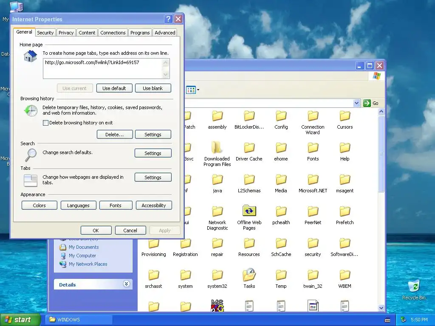This screenshot has height=326, width=435.
Task: Click Cancel in Internet Properties
Action: point(130,230)
